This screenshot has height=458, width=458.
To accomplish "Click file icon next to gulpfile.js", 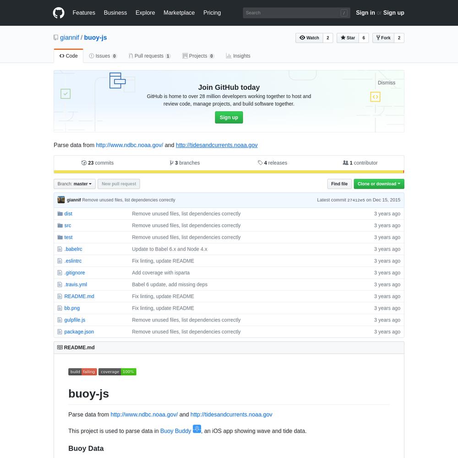I will [x=60, y=320].
